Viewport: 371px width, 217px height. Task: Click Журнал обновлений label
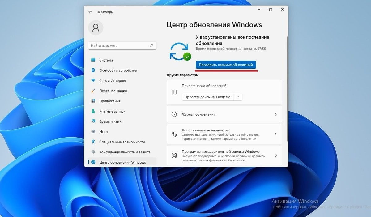pyautogui.click(x=198, y=114)
